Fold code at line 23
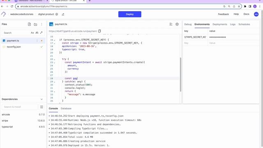This screenshot has width=263, height=148. tap(54, 62)
